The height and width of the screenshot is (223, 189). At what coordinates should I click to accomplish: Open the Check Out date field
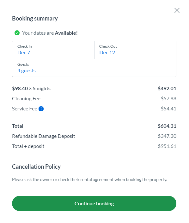click(x=135, y=50)
